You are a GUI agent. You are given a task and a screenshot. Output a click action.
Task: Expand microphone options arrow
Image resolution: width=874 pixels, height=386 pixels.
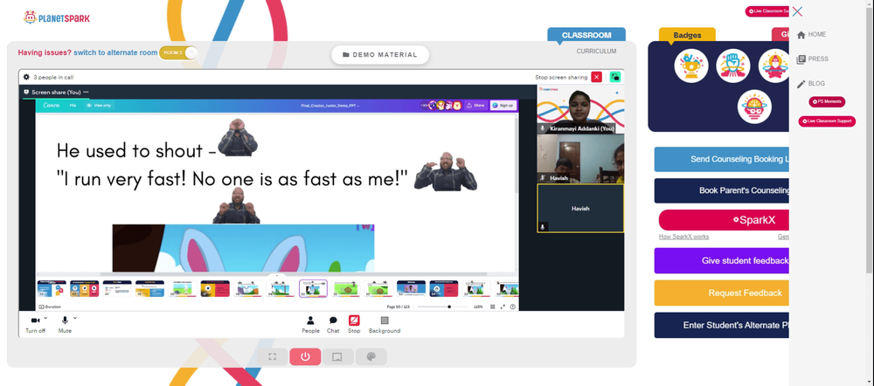tap(74, 318)
